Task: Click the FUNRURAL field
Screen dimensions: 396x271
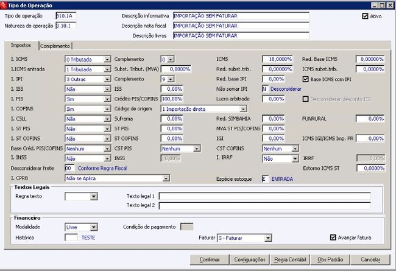Action: tap(370, 119)
